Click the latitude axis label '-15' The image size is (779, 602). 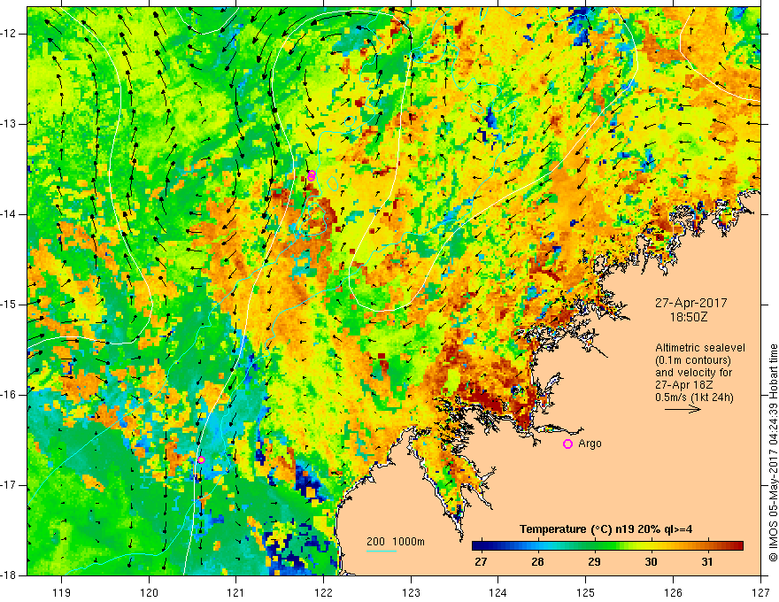click(10, 305)
